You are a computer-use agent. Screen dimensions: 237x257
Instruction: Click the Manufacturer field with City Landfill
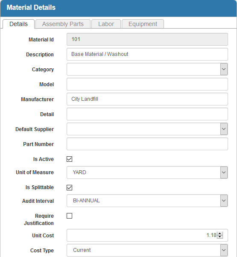147,99
